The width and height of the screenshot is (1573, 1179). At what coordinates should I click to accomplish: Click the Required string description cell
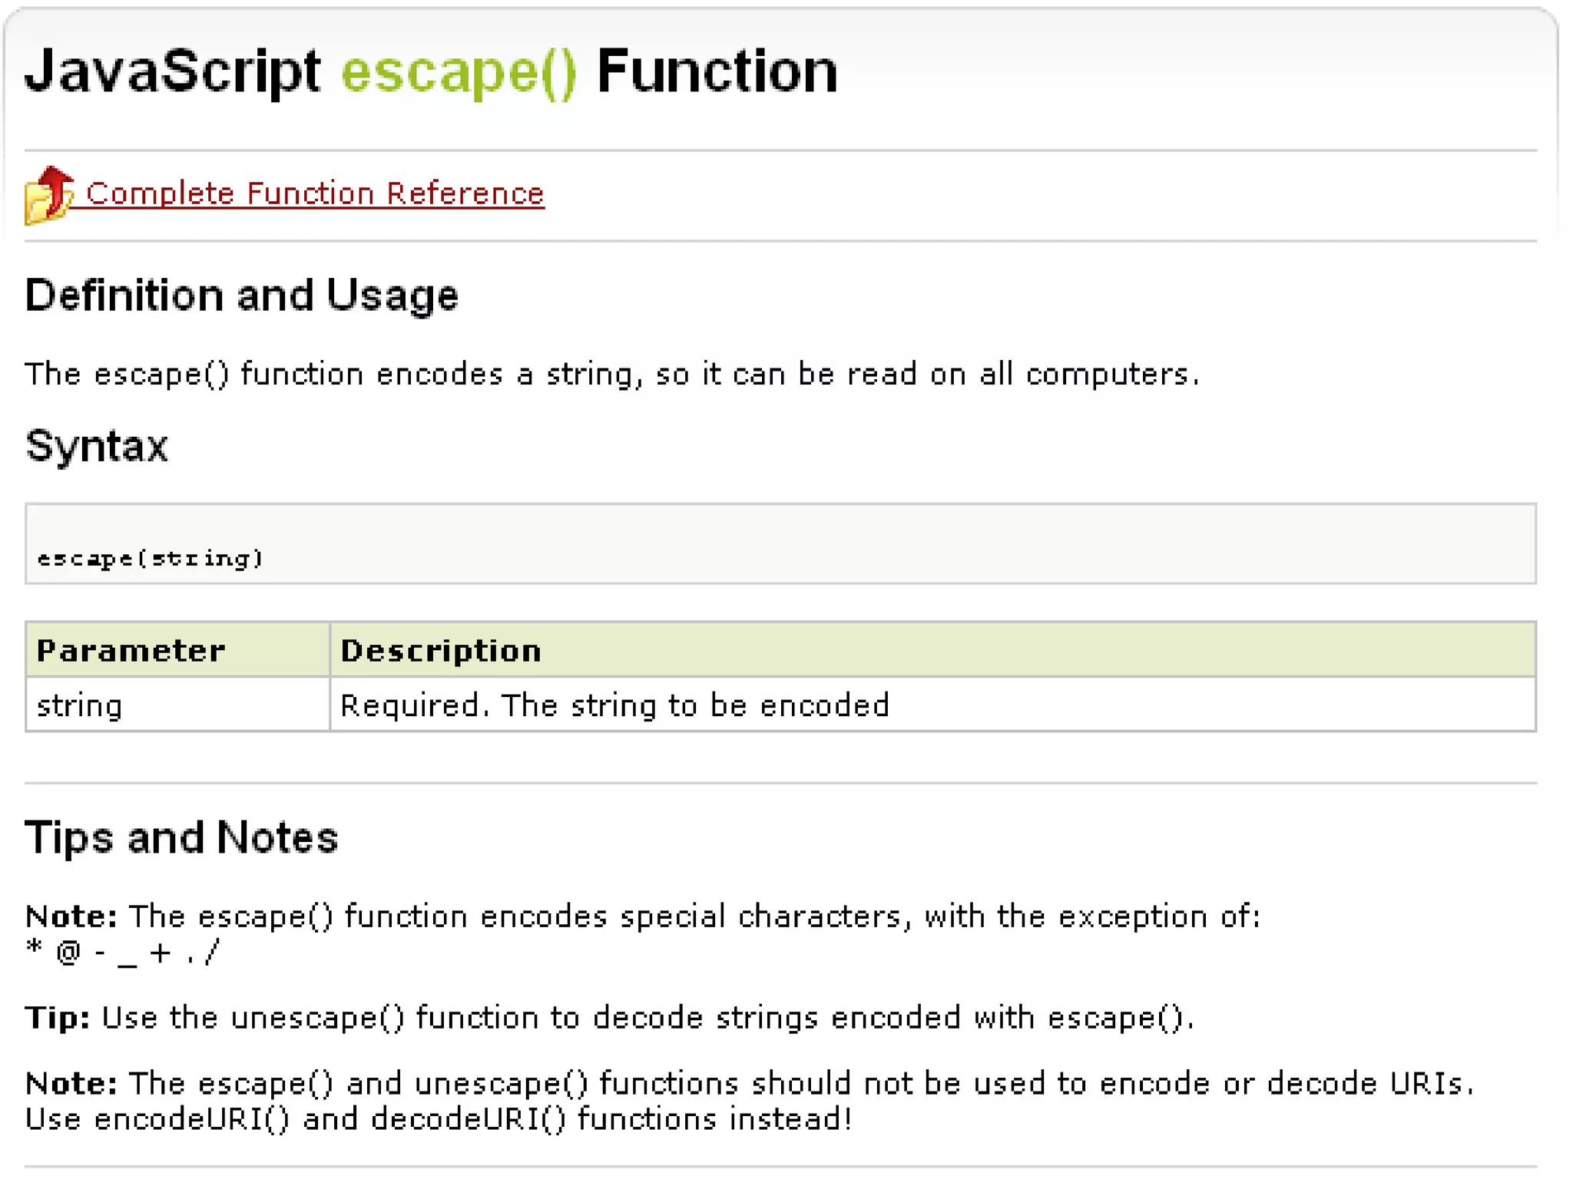click(614, 705)
